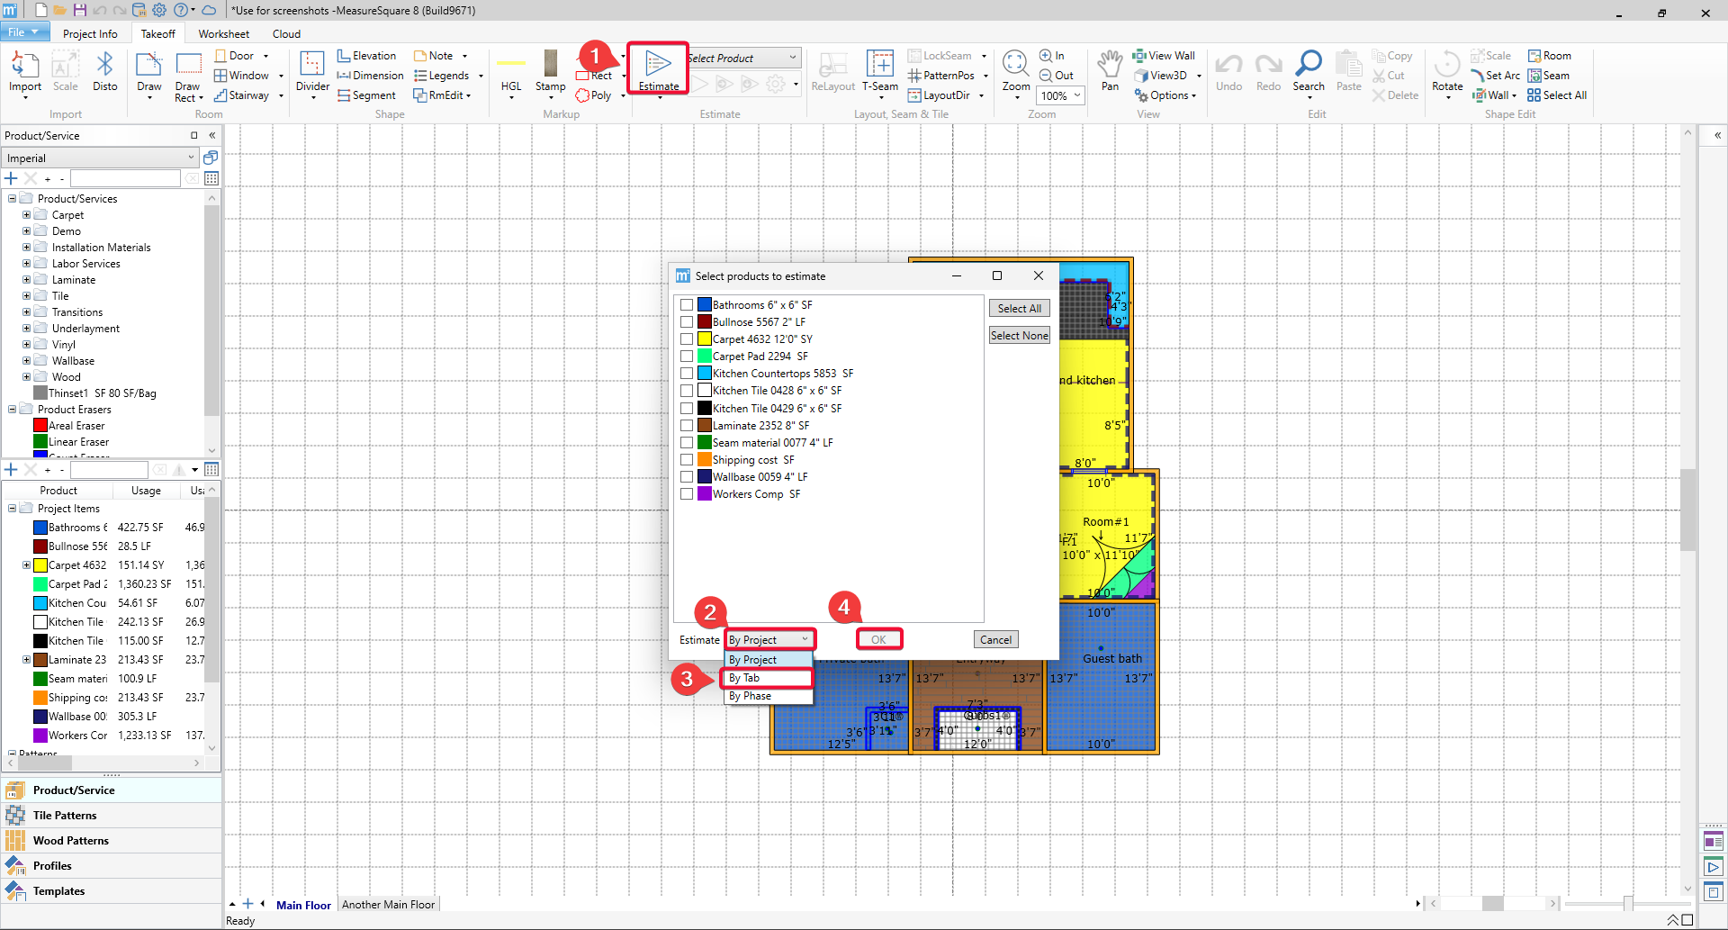Open the Stamp markup tool
The width and height of the screenshot is (1728, 930).
tap(550, 72)
